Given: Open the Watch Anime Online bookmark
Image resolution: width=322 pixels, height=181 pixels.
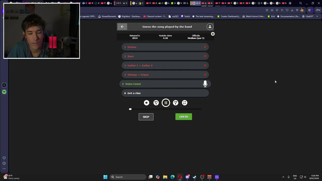Looking at the screenshot, I should coord(253,16).
